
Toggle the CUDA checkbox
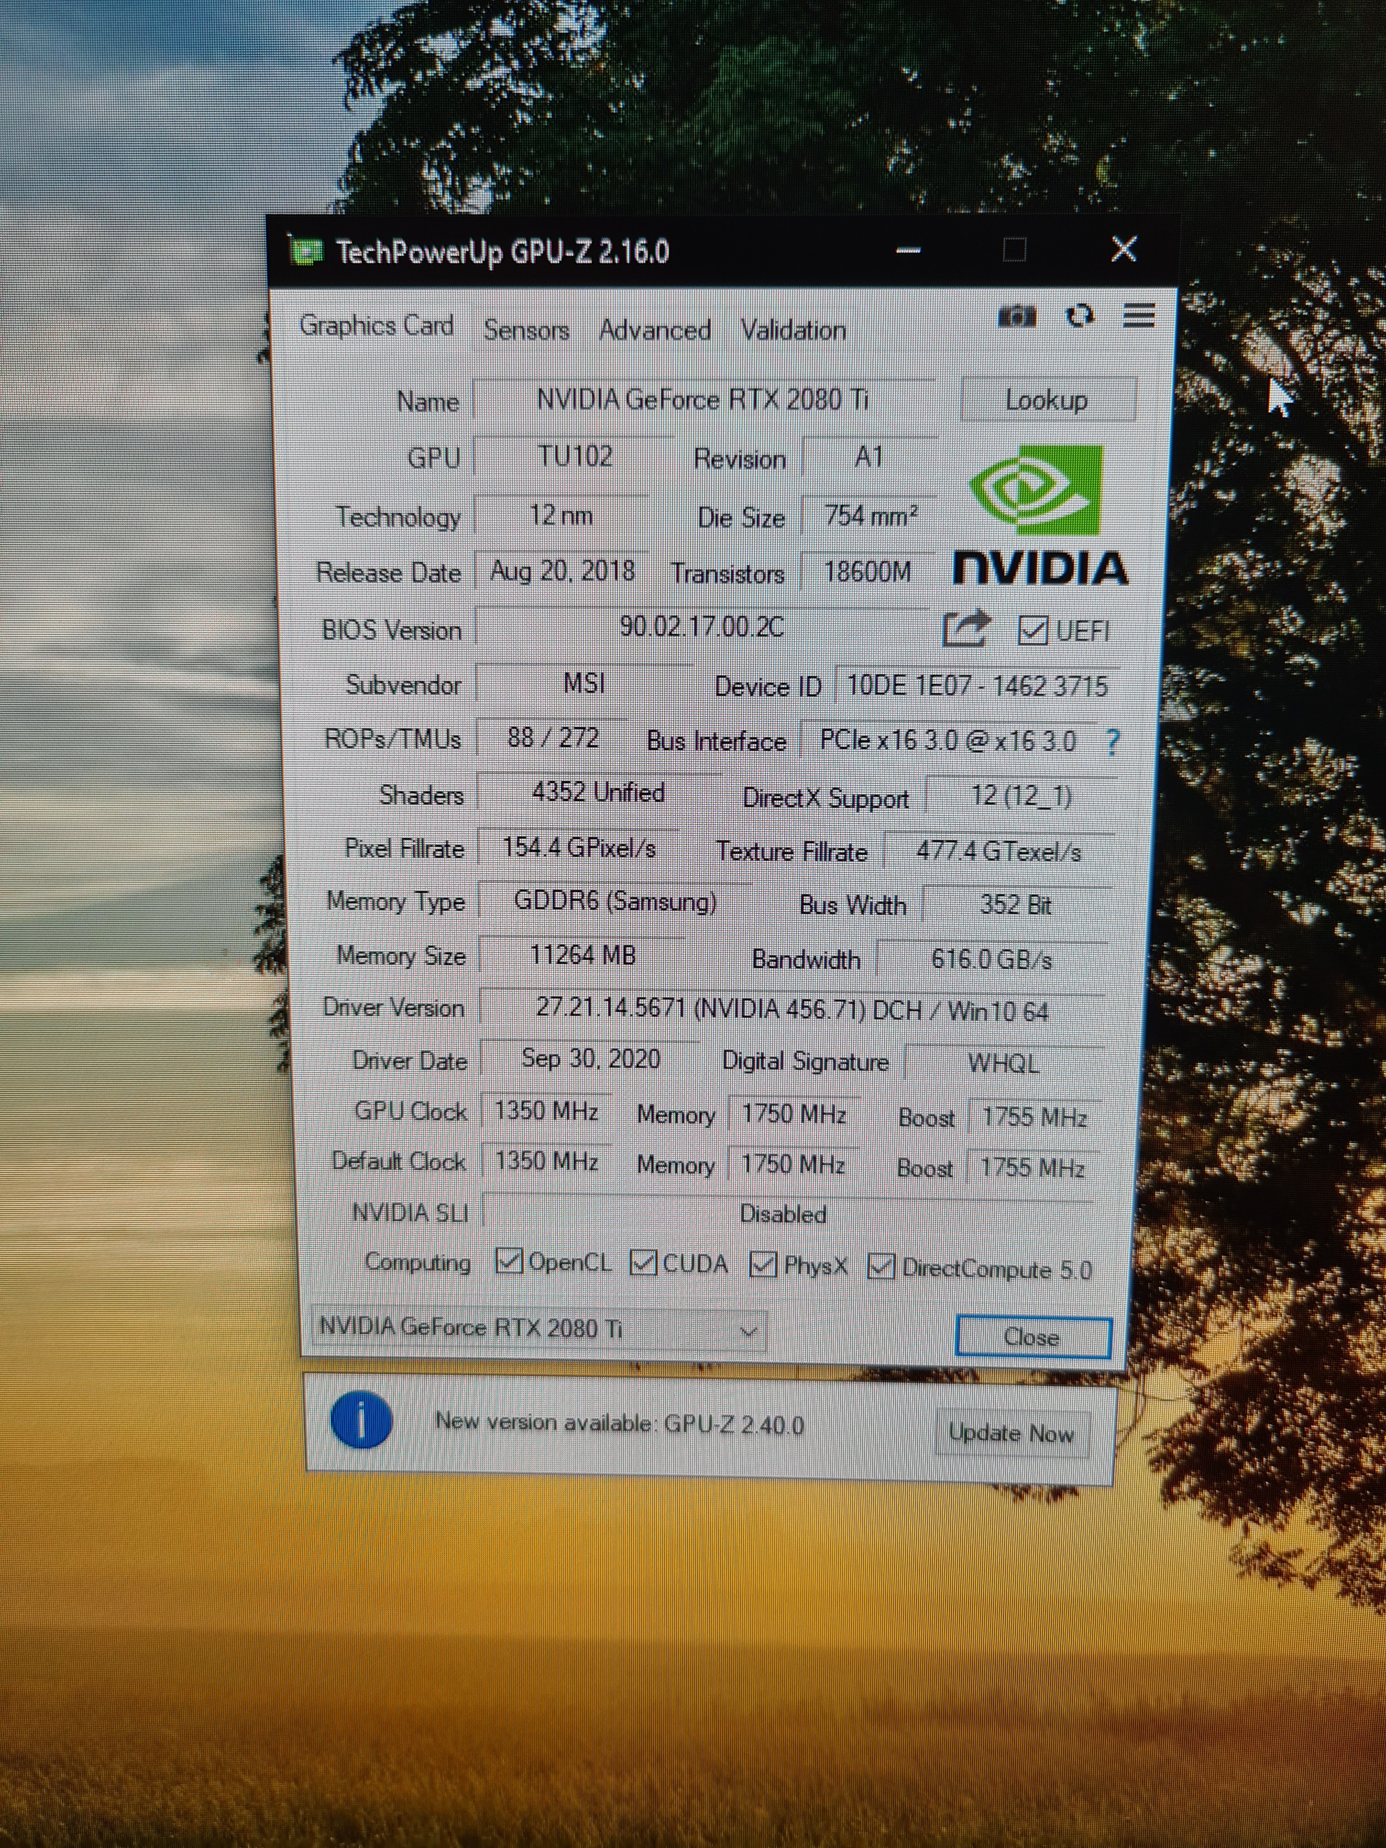(643, 1262)
